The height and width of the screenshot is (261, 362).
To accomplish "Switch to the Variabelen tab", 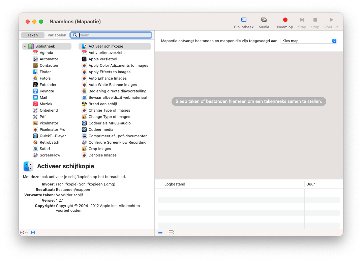I will (x=57, y=35).
